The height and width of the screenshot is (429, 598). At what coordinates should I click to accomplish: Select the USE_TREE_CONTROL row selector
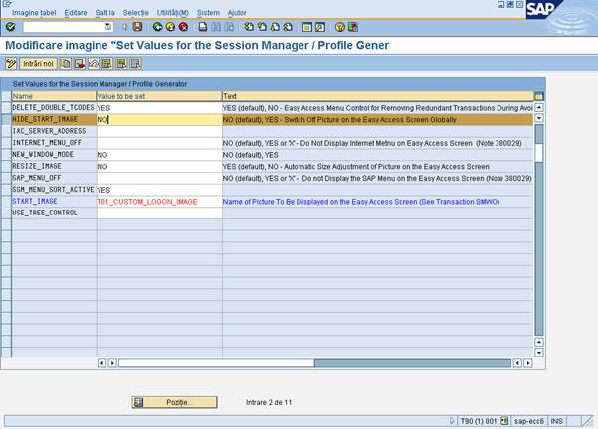6,213
